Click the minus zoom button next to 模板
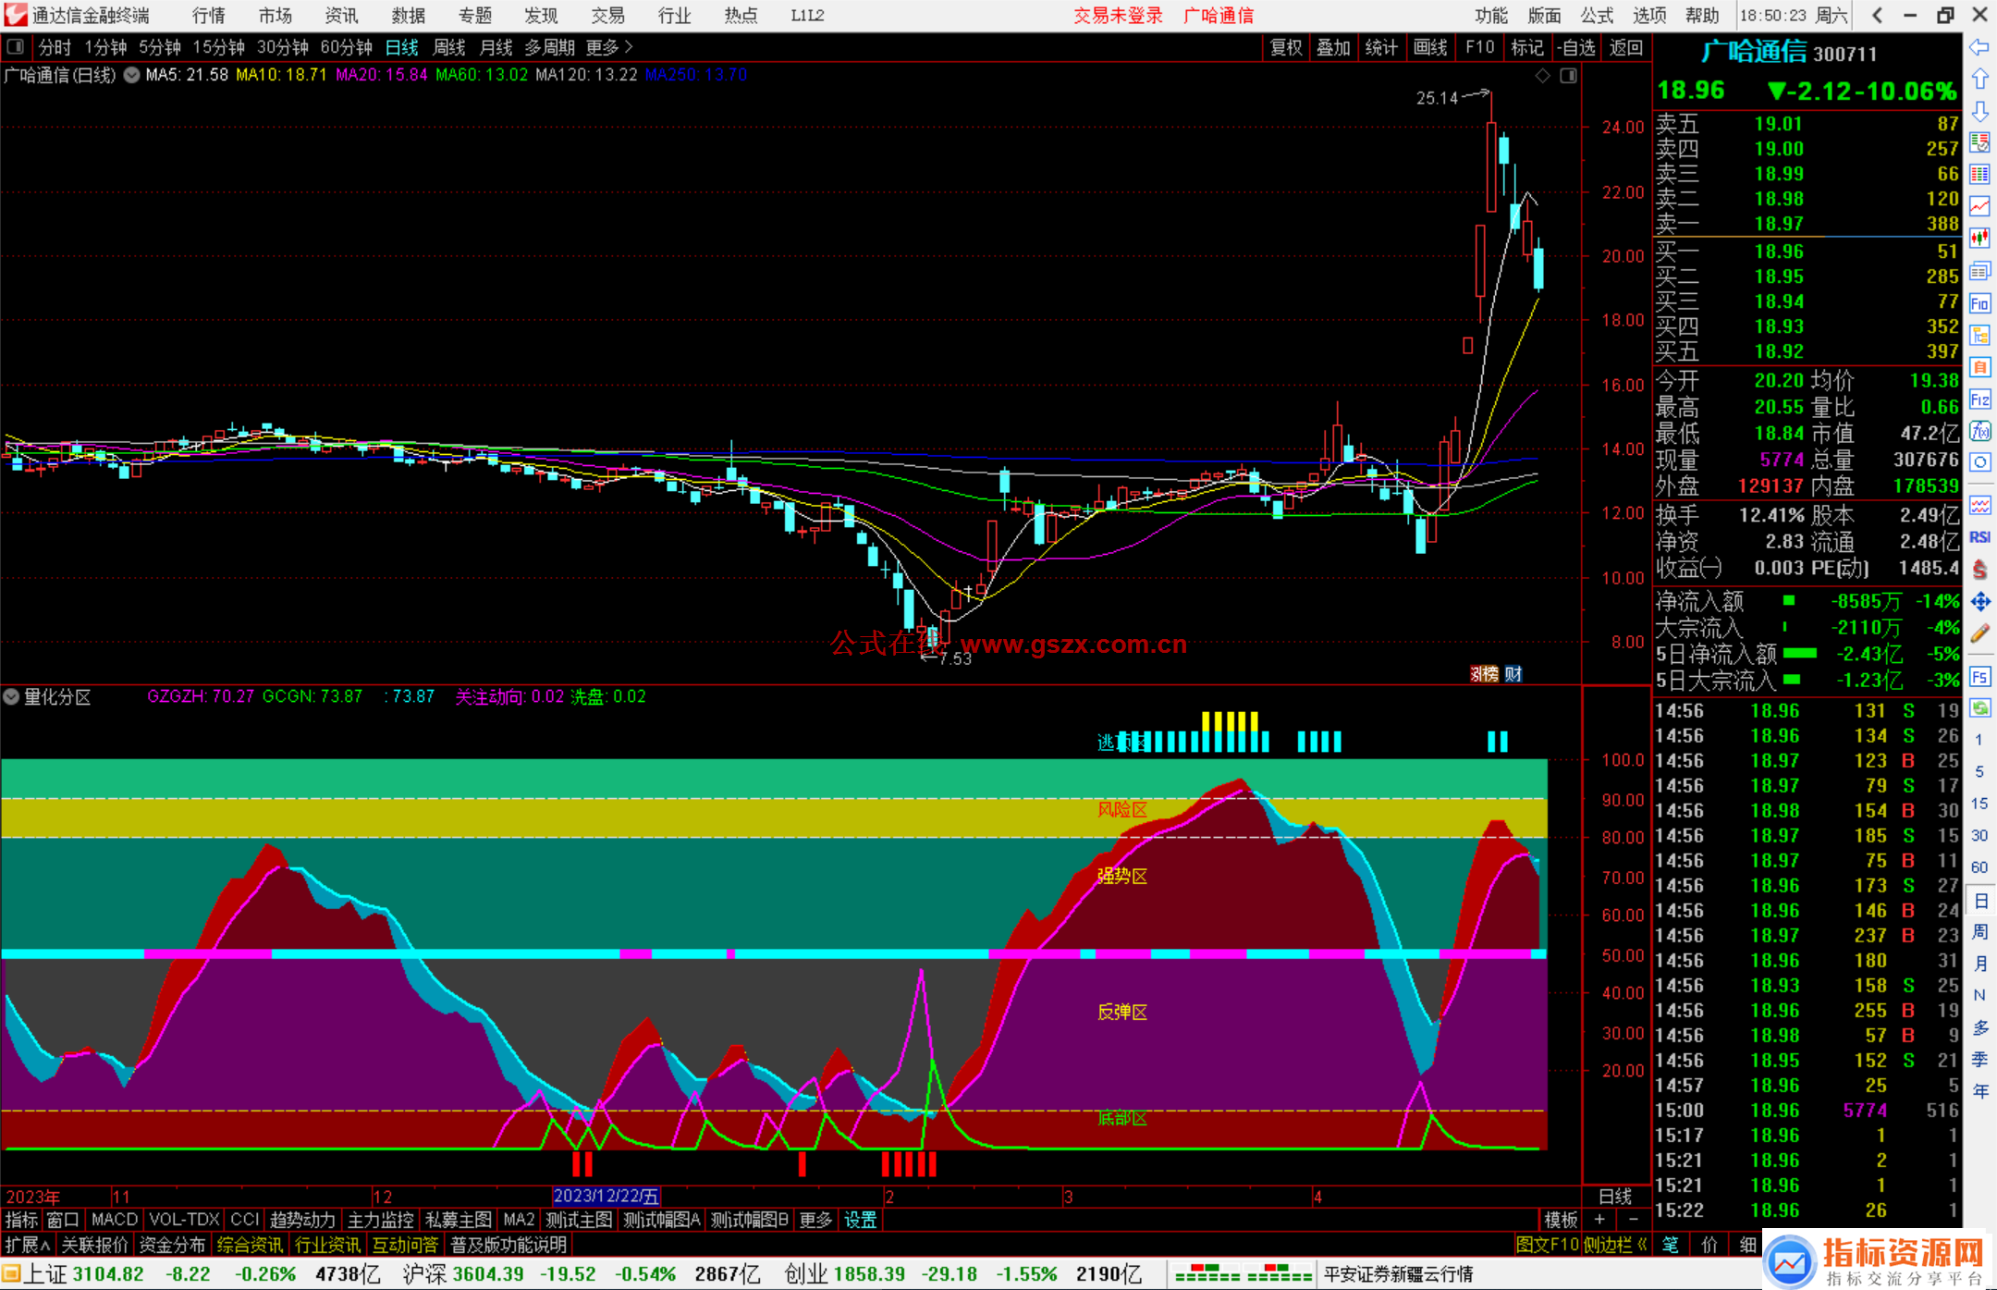The height and width of the screenshot is (1290, 1997). point(1634,1220)
